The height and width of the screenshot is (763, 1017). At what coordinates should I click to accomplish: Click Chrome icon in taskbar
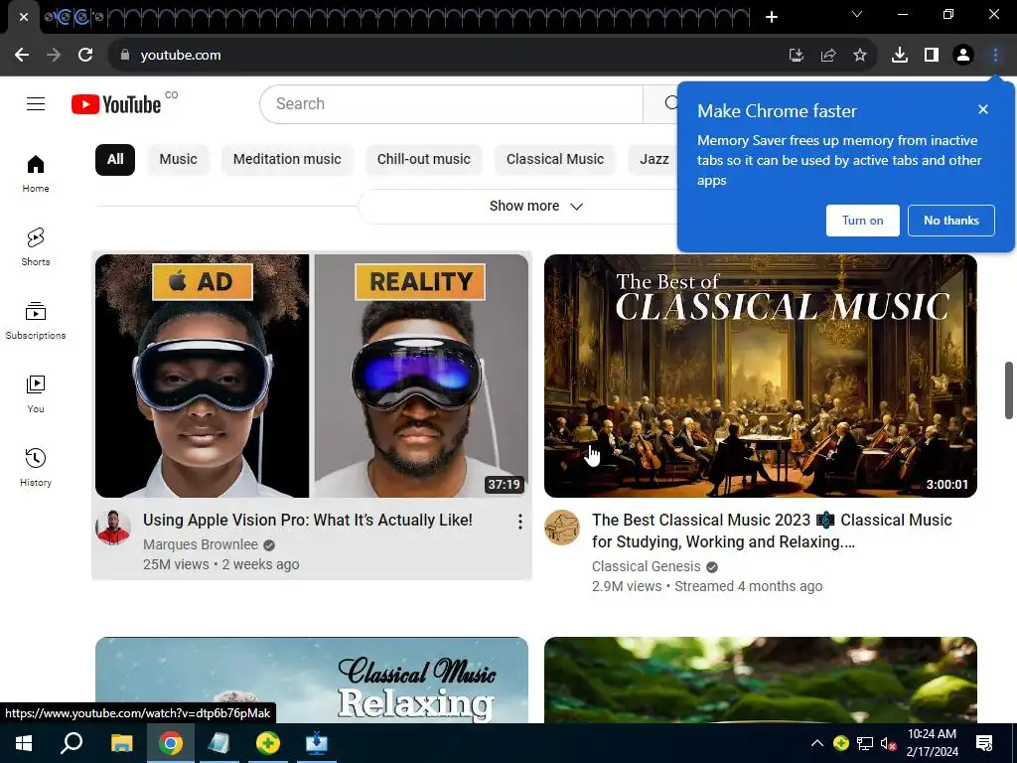pyautogui.click(x=171, y=743)
